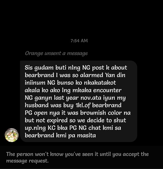
Task: Tap the opening words "Sis gudam"
Action: (39, 68)
